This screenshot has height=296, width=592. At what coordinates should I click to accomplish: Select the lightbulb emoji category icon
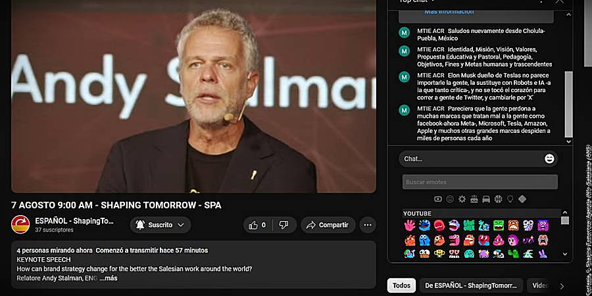(x=510, y=199)
